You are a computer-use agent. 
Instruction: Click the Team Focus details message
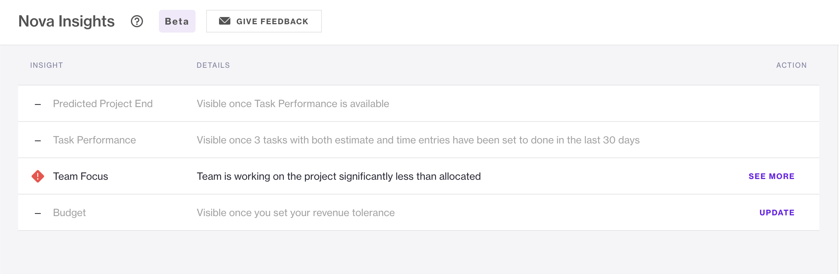(x=339, y=176)
